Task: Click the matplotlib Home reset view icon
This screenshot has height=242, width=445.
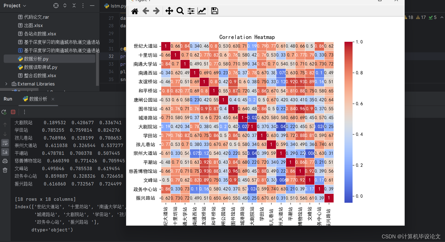Action: pos(135,11)
